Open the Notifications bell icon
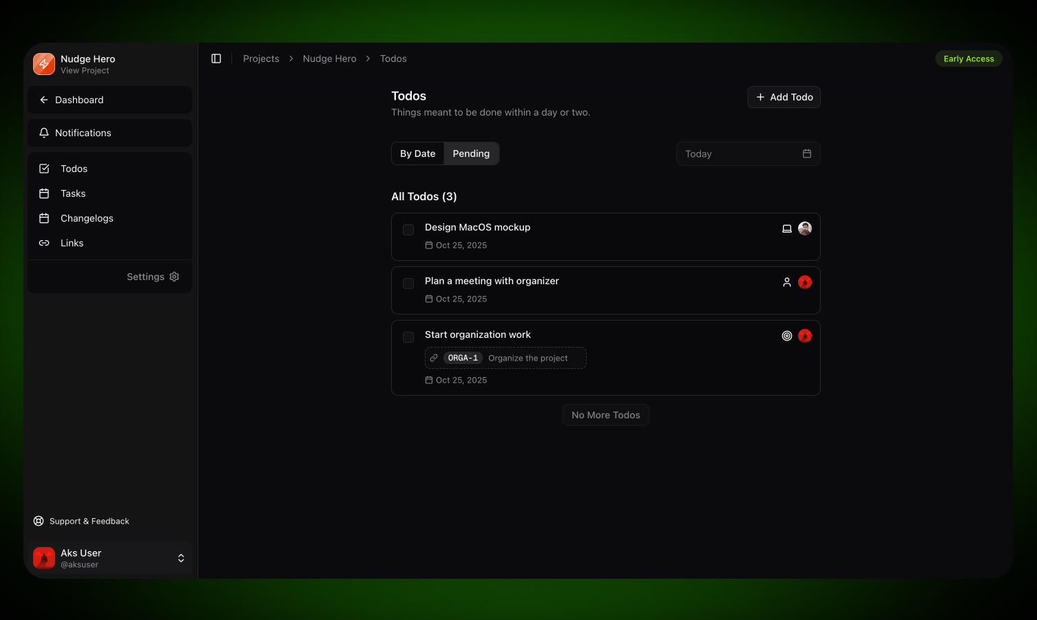The image size is (1037, 620). pyautogui.click(x=44, y=133)
